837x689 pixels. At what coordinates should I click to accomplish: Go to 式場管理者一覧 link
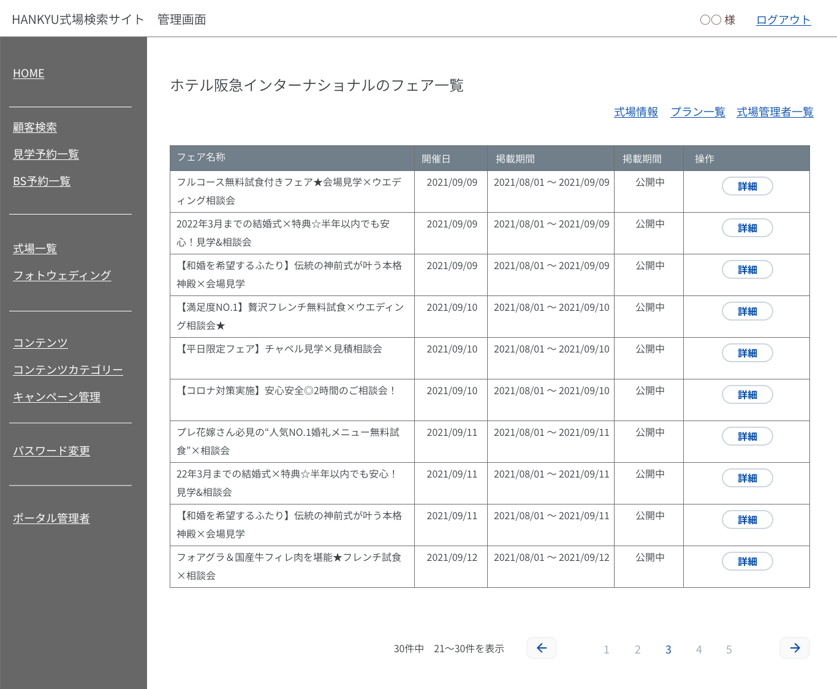(775, 112)
